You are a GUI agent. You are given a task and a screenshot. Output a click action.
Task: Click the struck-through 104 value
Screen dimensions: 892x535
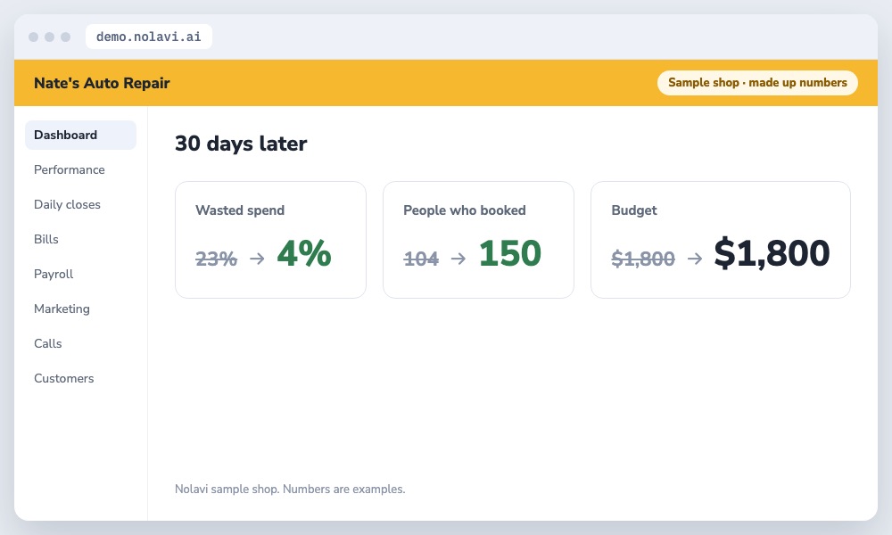pos(421,259)
